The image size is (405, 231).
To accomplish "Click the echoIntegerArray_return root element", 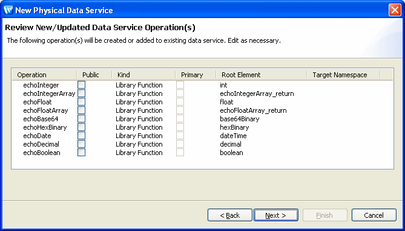I will (x=257, y=93).
